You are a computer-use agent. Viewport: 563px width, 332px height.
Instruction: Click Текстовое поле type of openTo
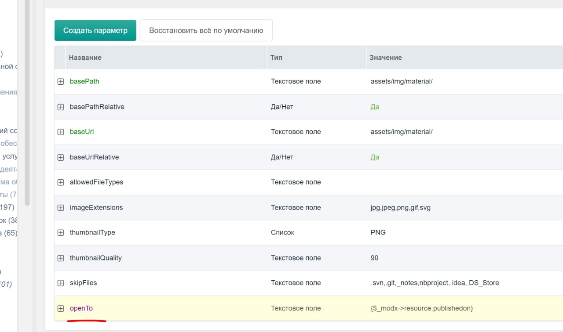click(296, 308)
